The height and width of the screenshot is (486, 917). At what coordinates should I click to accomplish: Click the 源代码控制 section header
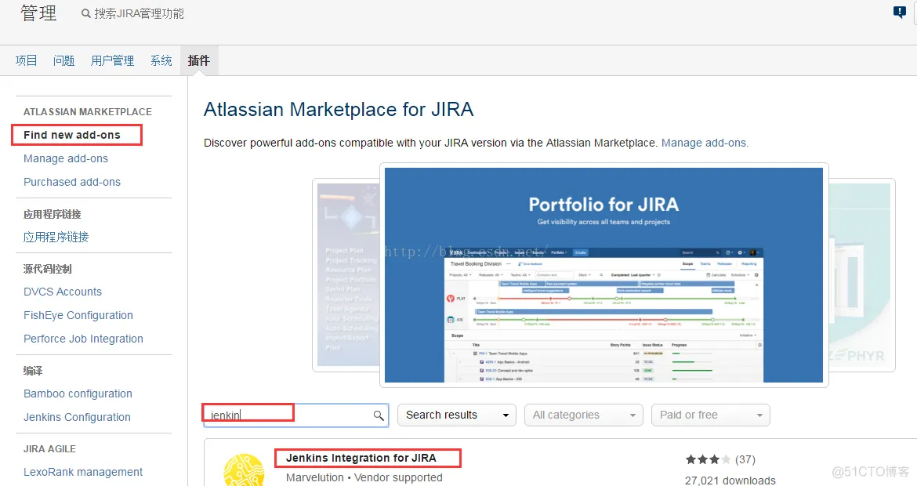(x=47, y=269)
